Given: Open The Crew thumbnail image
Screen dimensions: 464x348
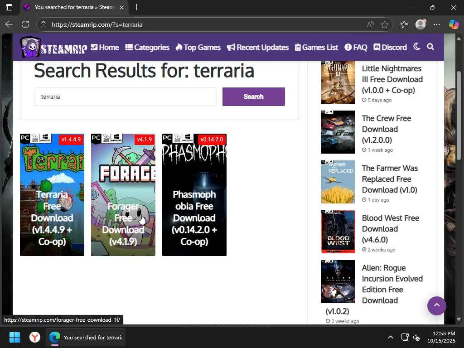Looking at the screenshot, I should [338, 132].
